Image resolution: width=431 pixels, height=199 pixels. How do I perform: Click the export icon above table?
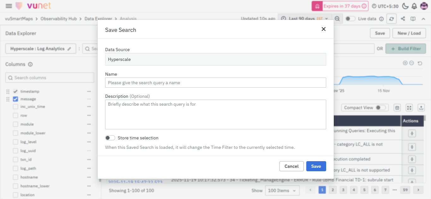421,108
